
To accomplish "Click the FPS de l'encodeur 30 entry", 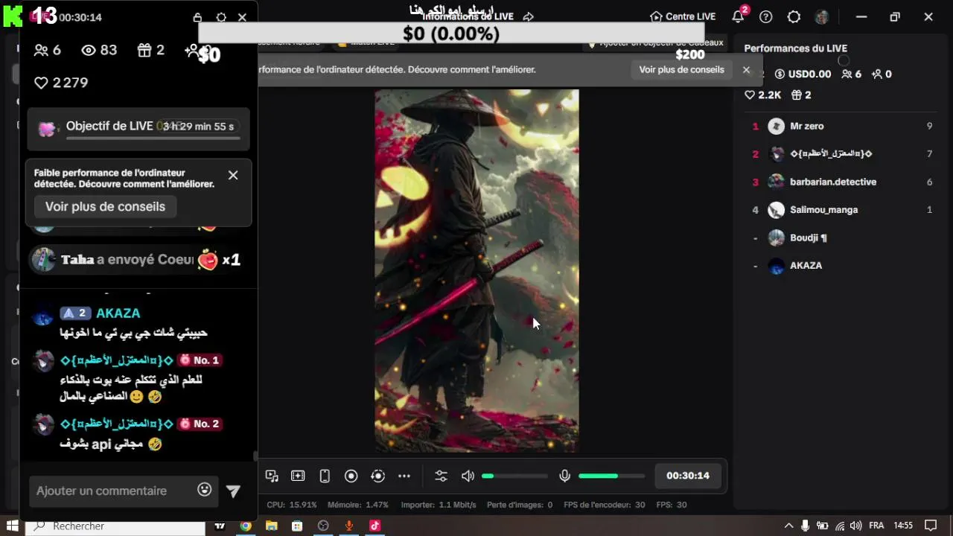I will pyautogui.click(x=605, y=505).
